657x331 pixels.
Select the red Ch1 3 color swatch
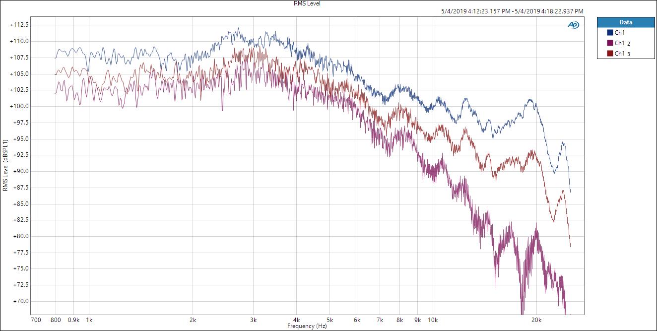click(x=610, y=53)
